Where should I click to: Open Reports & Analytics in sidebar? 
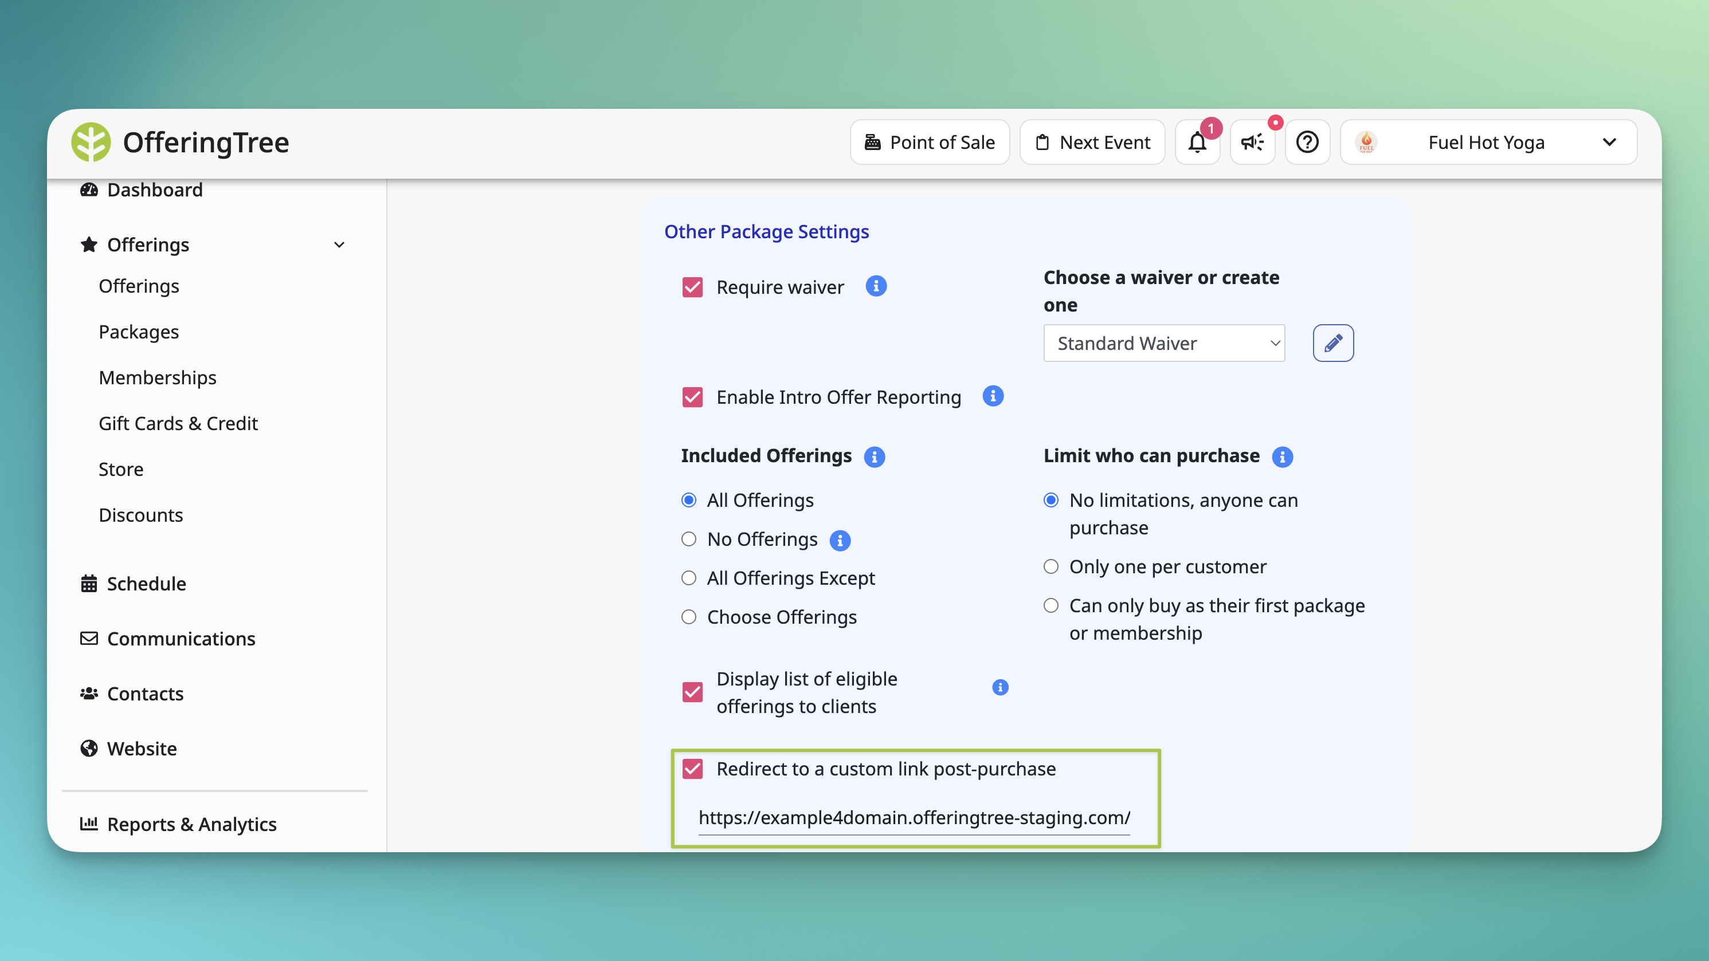pos(191,824)
